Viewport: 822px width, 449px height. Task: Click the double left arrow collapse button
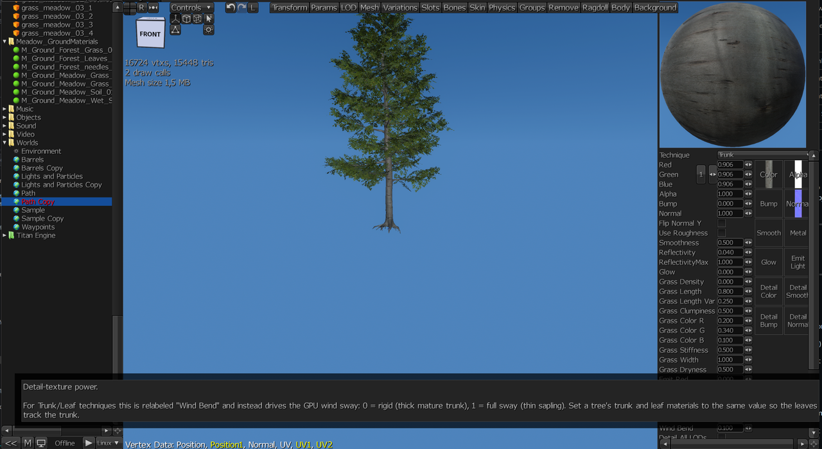11,443
